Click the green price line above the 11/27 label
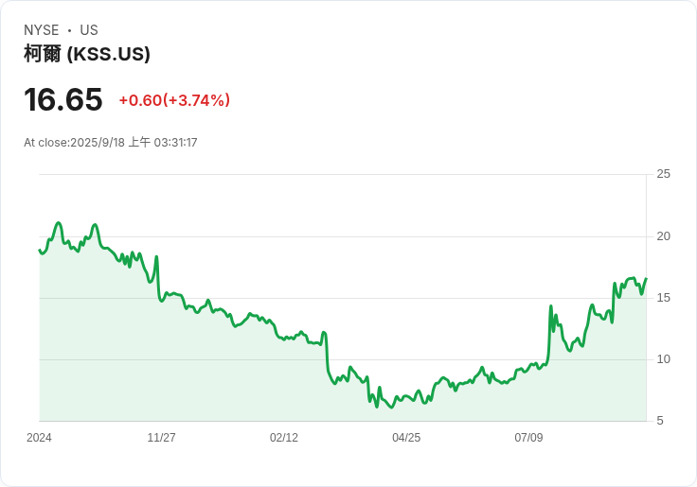 (161, 297)
